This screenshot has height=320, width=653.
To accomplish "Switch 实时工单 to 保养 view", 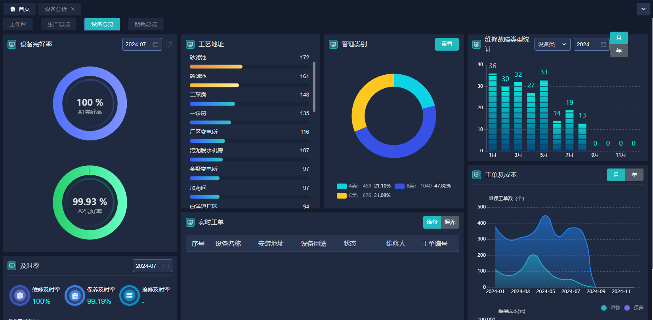I will click(450, 222).
